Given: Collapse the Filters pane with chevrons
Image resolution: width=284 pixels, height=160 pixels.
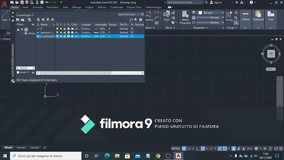Looking at the screenshot, I should tap(33, 24).
